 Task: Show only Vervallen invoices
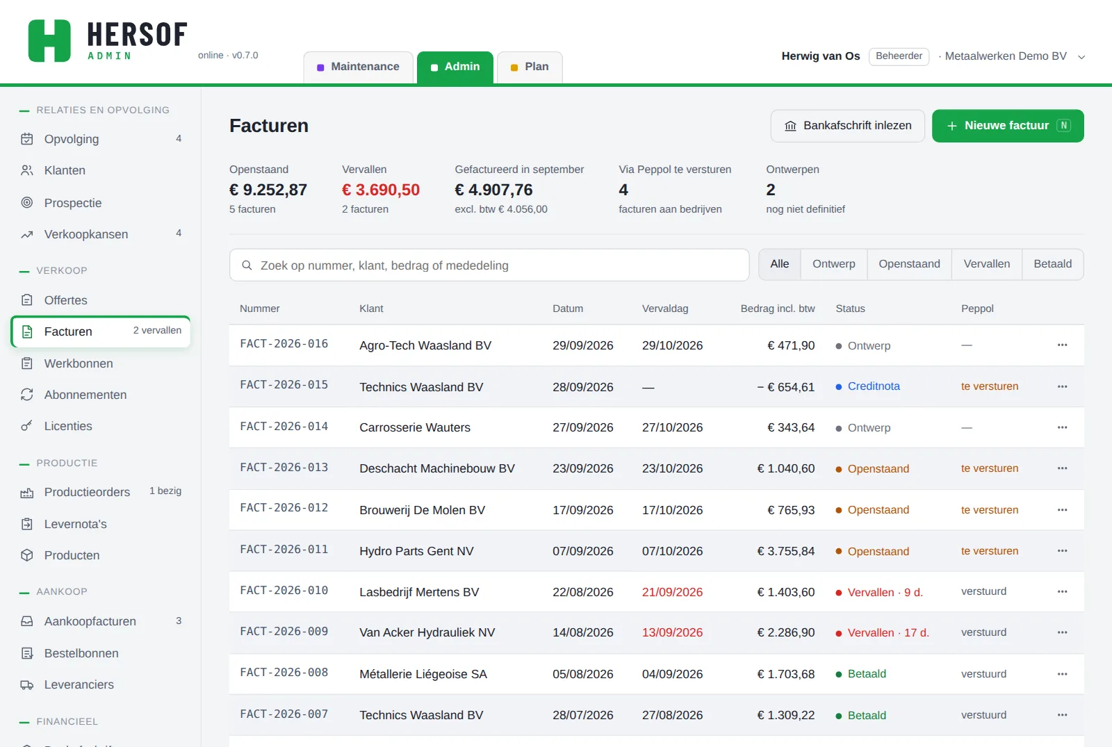click(987, 264)
